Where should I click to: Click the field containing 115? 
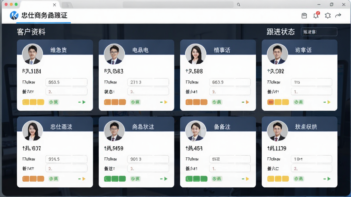click(x=311, y=82)
